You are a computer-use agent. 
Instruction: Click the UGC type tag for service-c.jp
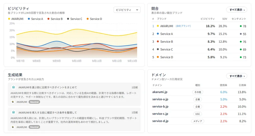click(198, 114)
